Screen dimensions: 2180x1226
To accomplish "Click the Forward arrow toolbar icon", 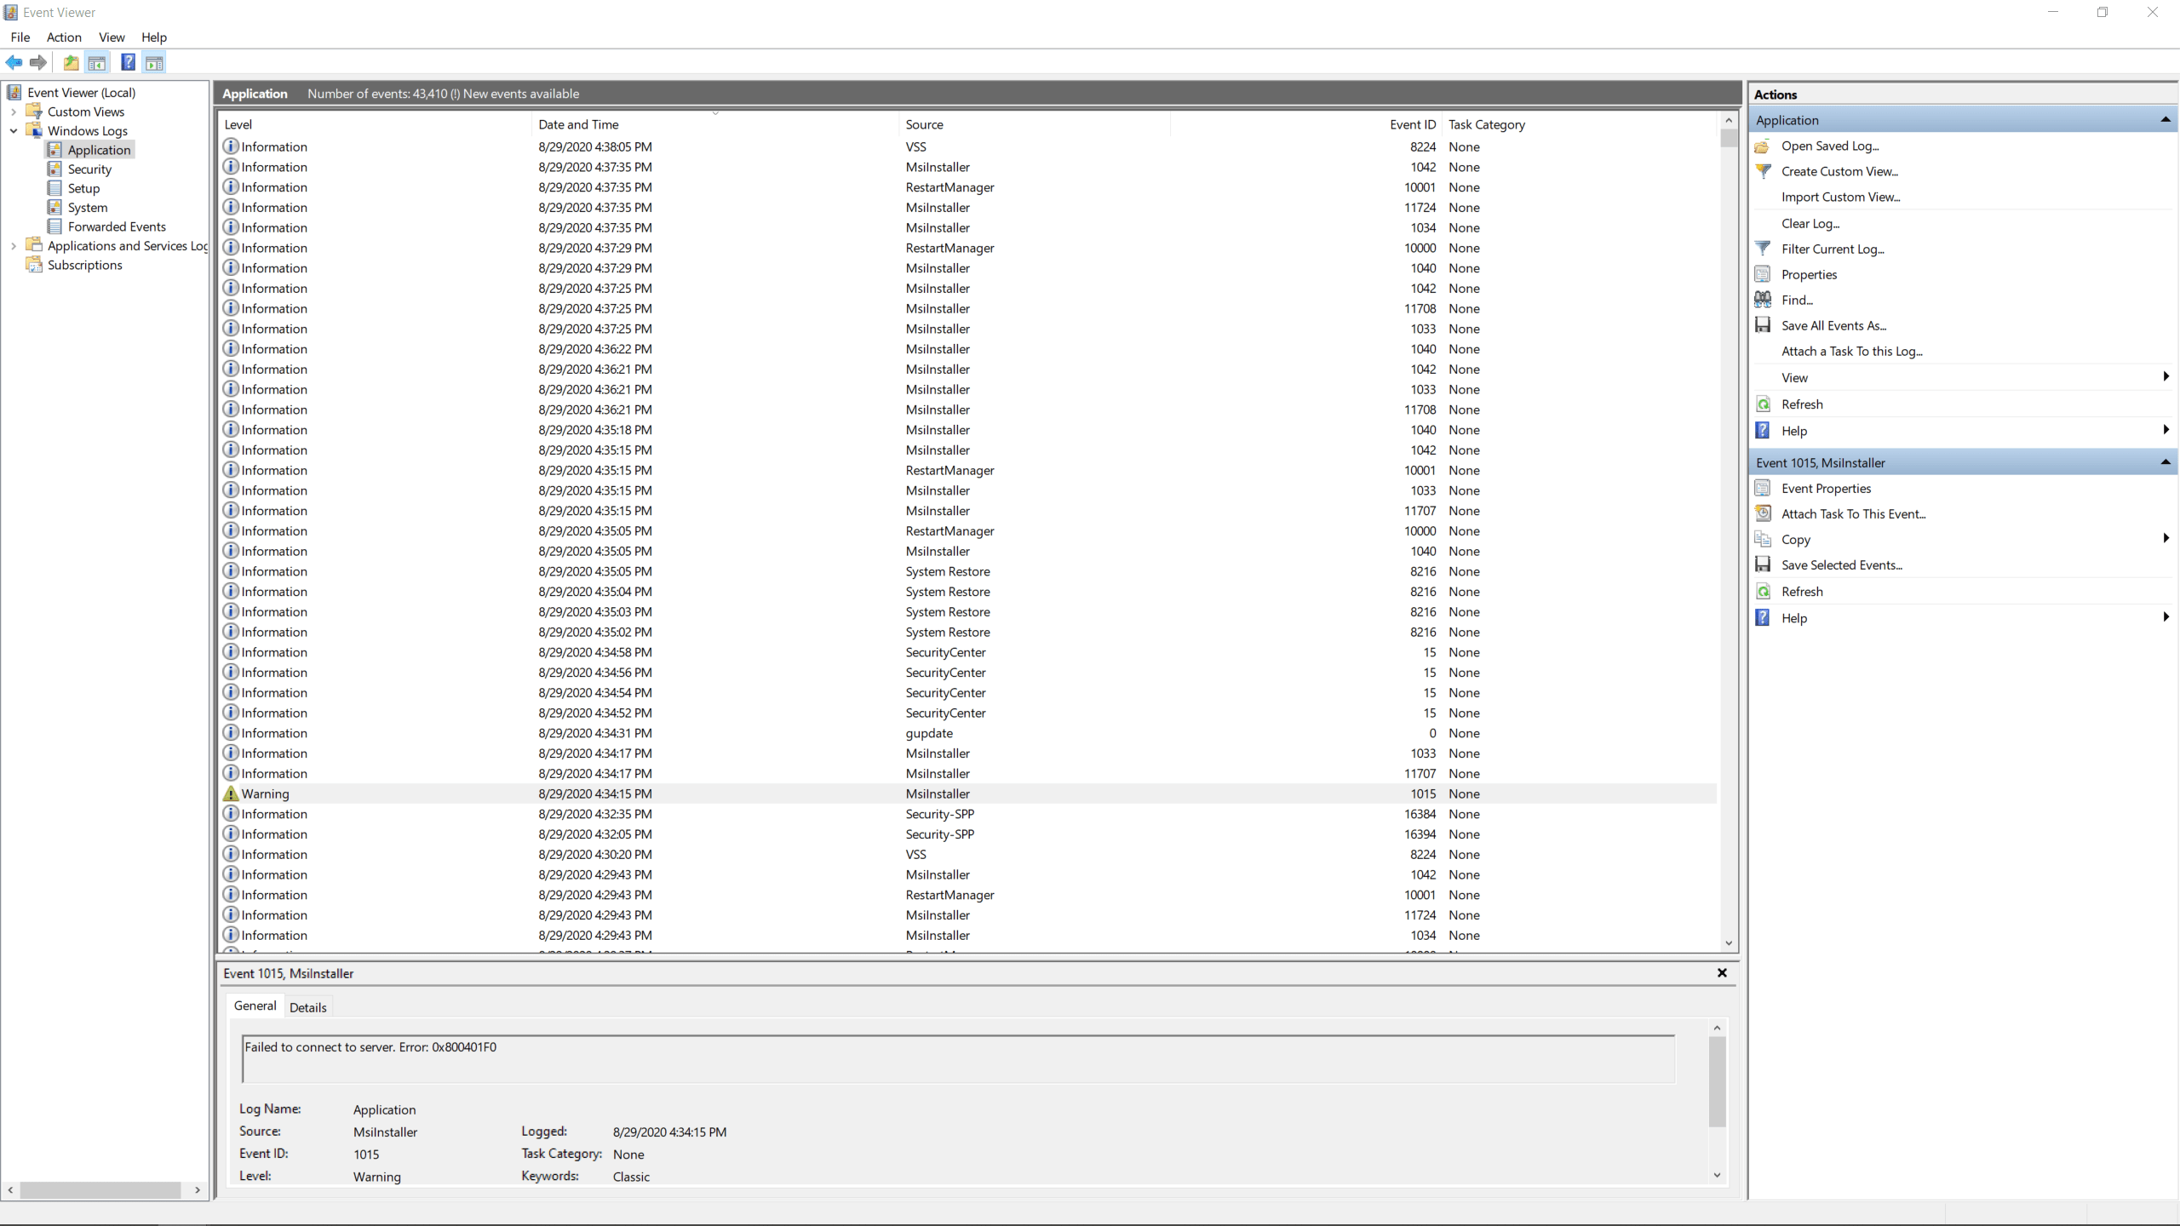I will tap(38, 62).
